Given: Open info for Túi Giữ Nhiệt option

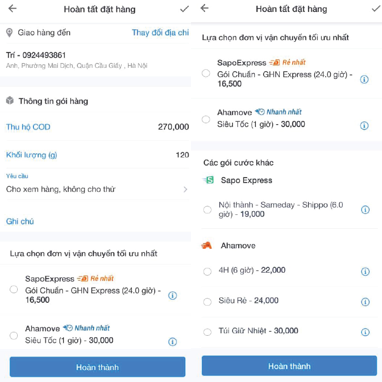Looking at the screenshot, I should [x=364, y=332].
